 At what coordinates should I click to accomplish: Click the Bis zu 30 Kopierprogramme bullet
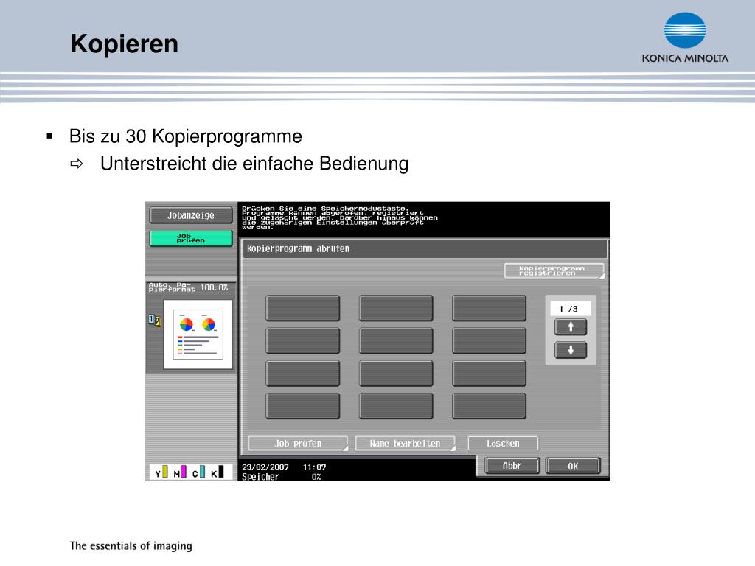pyautogui.click(x=185, y=136)
